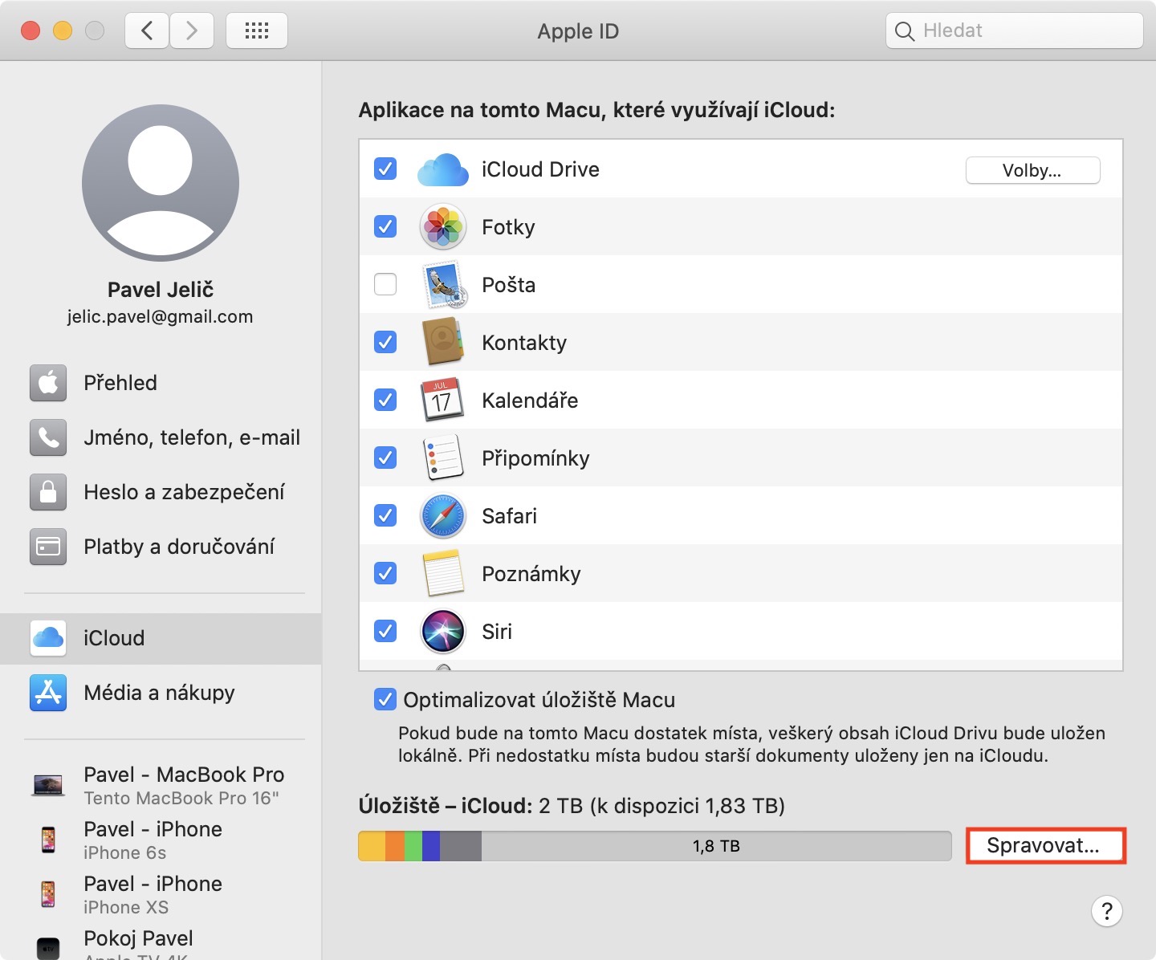
Task: Click the iCloud Drive cloud icon
Action: [443, 169]
